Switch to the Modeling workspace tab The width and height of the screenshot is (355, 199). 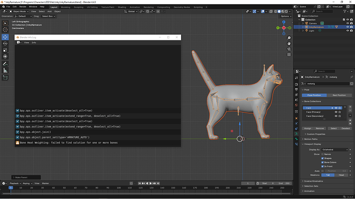65,7
